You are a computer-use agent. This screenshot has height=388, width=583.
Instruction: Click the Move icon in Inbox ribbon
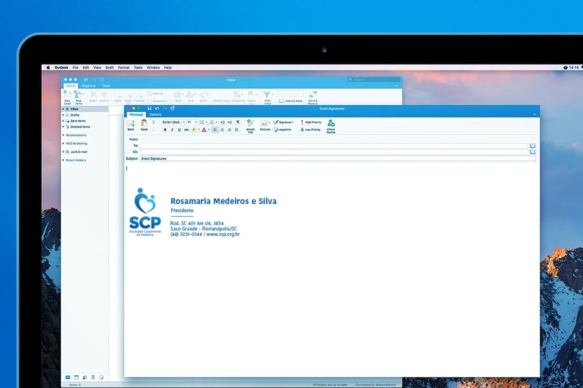click(x=178, y=95)
